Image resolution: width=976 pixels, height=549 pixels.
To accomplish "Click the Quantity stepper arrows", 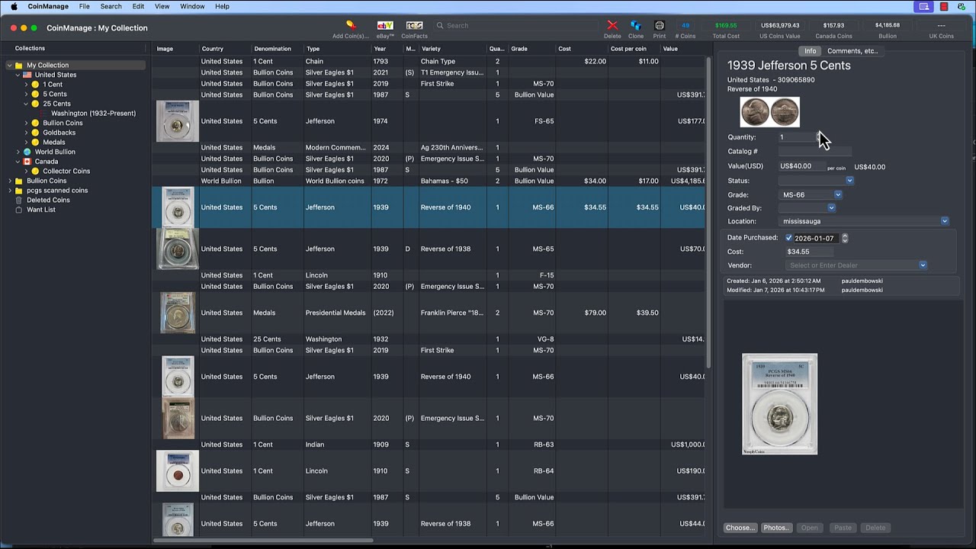I will pyautogui.click(x=819, y=137).
